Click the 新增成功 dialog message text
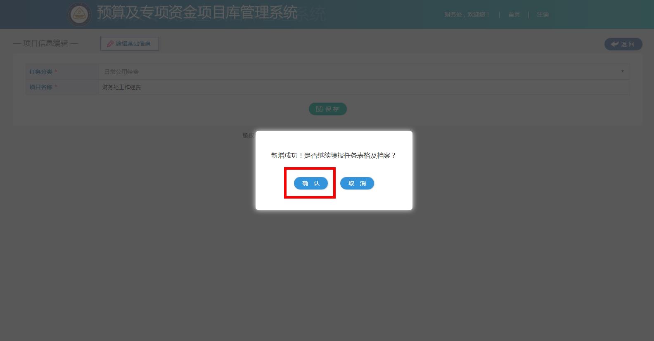The height and width of the screenshot is (341, 654). pyautogui.click(x=334, y=155)
